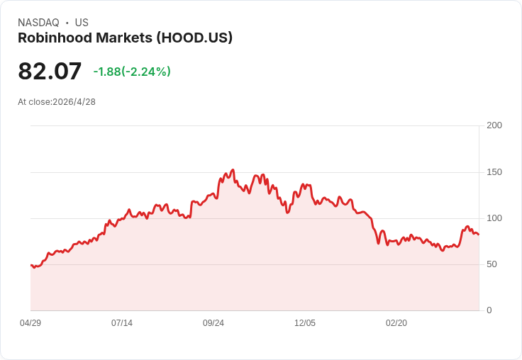The image size is (522, 360).
Task: Click the US market region label
Action: click(82, 23)
